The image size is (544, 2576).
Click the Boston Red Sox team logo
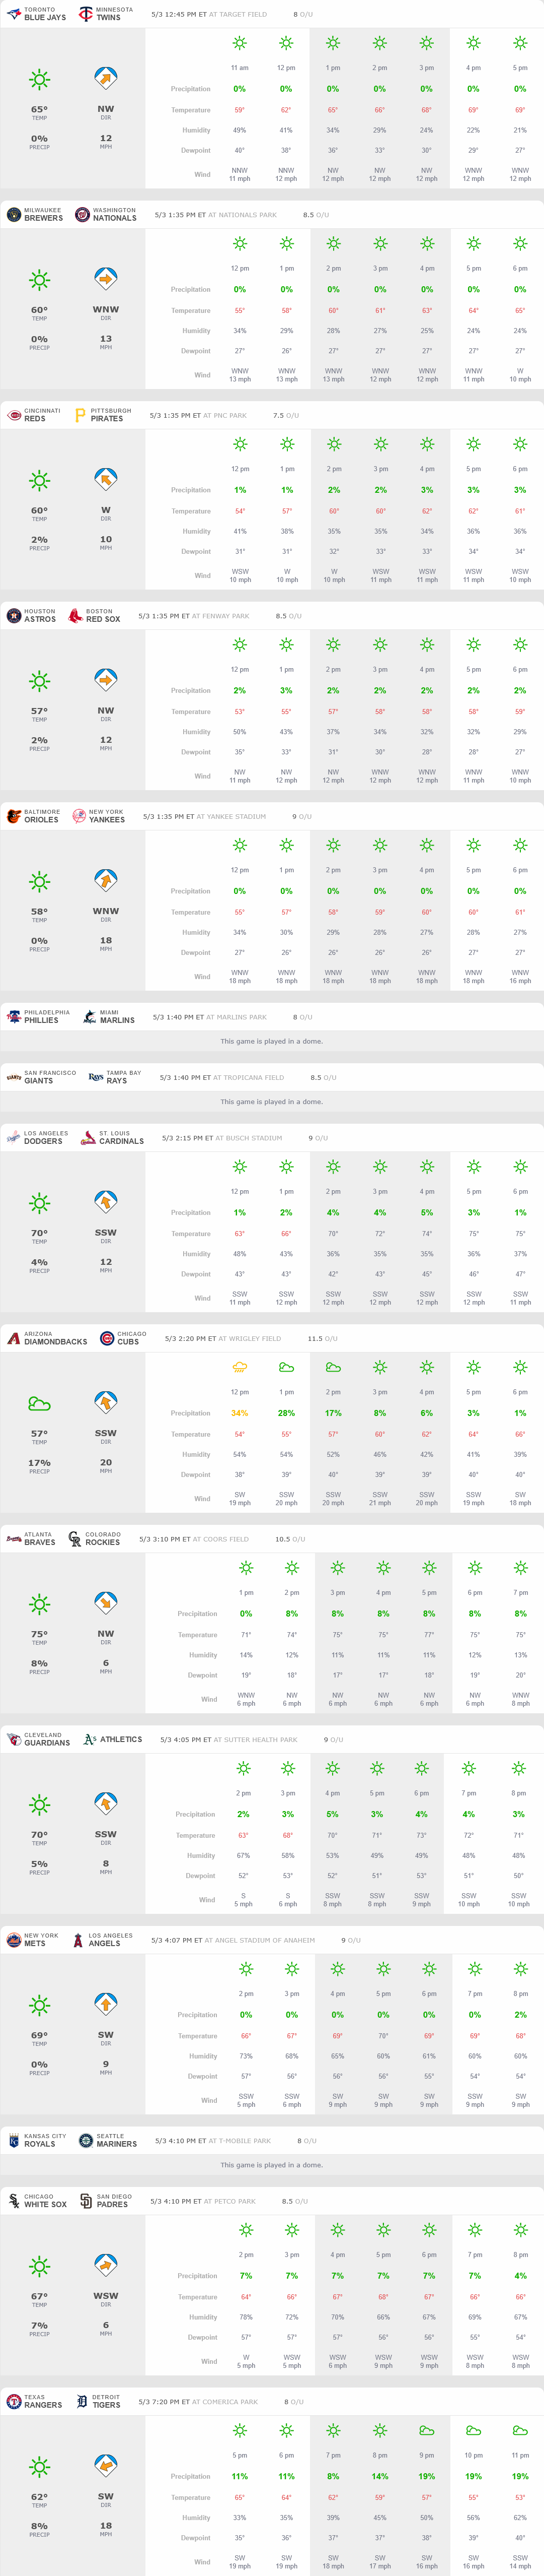pyautogui.click(x=75, y=616)
